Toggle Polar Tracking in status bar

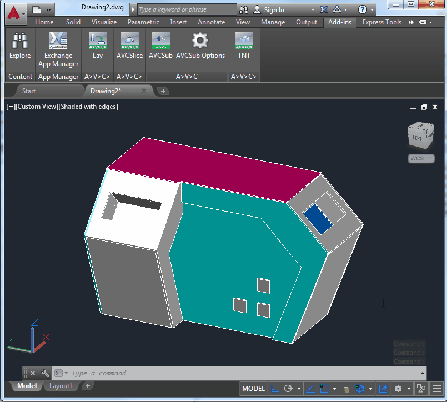coord(288,389)
